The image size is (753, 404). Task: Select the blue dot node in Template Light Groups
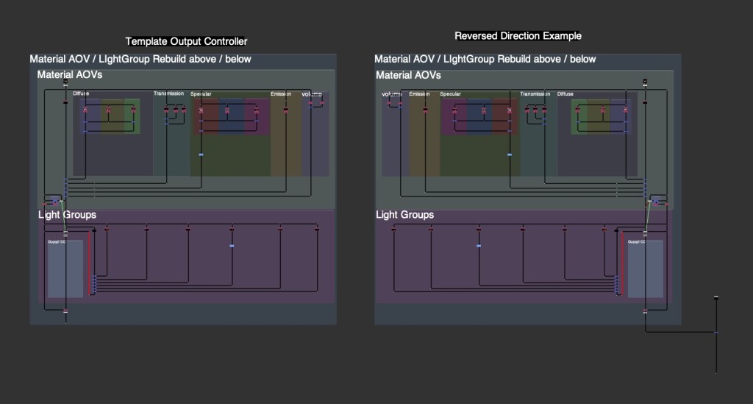232,246
